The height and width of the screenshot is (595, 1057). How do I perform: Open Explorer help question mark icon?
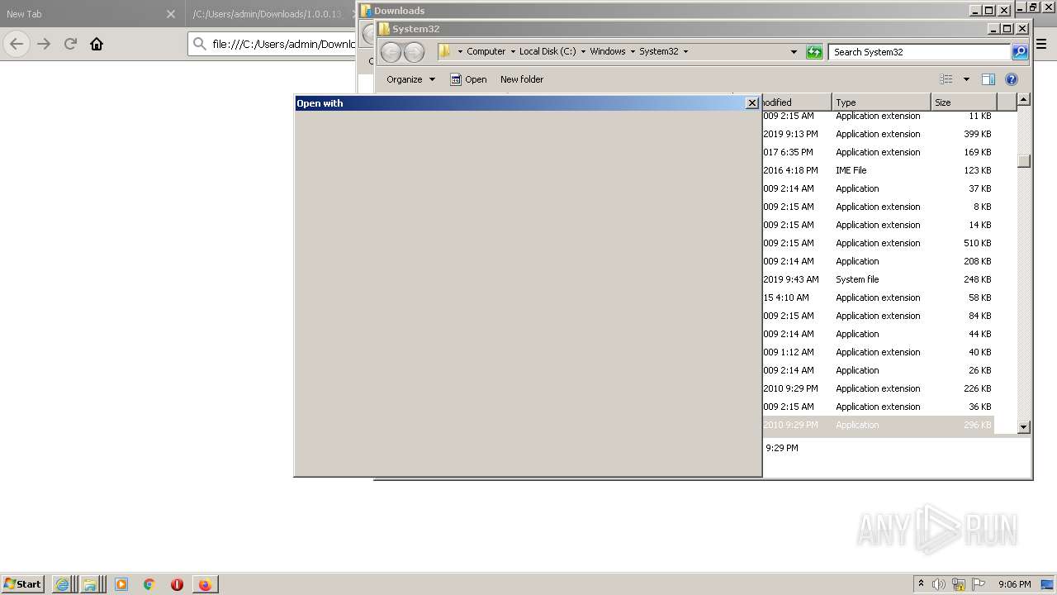1012,79
